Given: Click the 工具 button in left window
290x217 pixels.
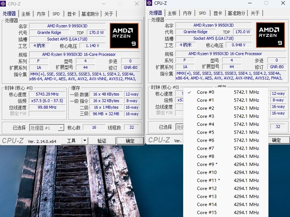Looking at the screenshot, I should (71, 141).
